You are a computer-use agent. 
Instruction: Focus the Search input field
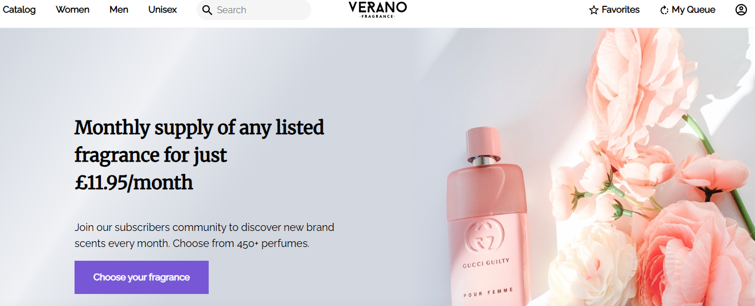[261, 10]
